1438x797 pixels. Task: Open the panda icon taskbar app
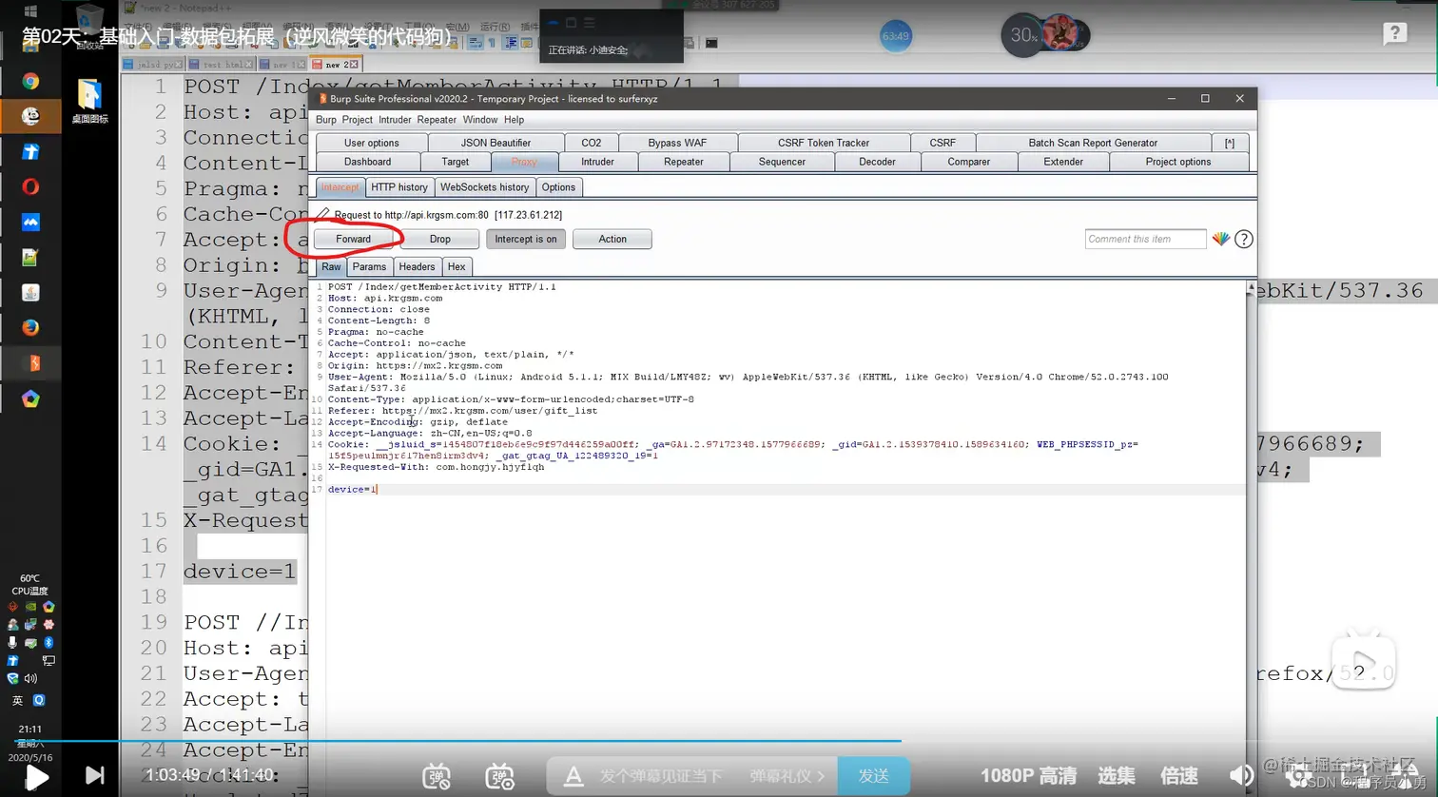coord(30,116)
